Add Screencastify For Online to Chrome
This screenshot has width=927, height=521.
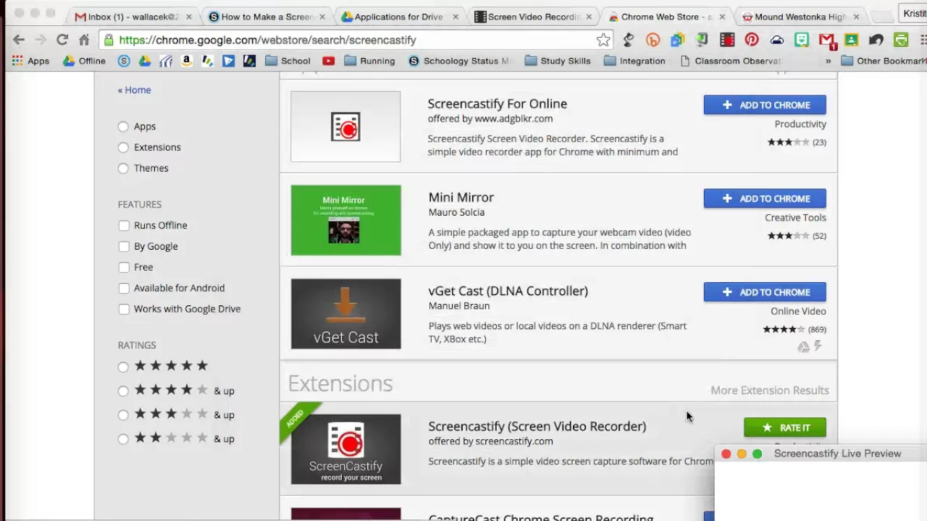pyautogui.click(x=765, y=105)
